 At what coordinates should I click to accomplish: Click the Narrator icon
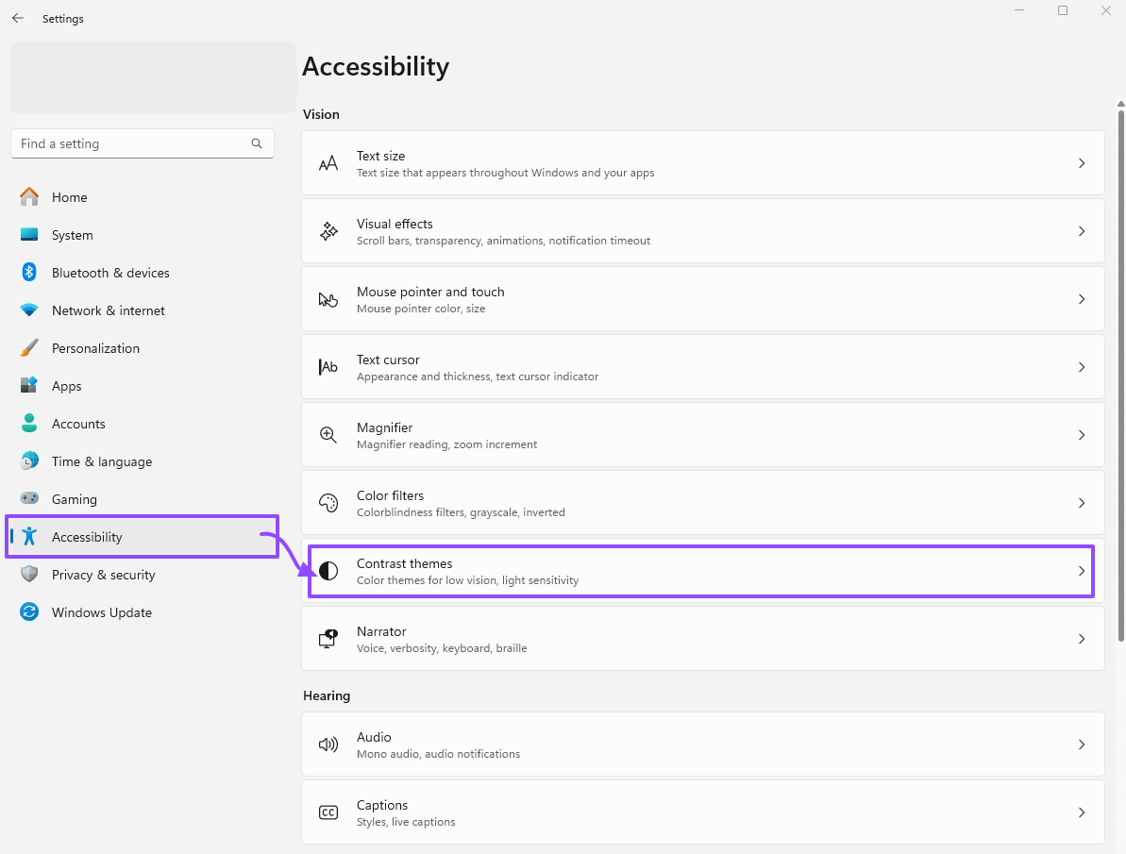[x=328, y=639]
